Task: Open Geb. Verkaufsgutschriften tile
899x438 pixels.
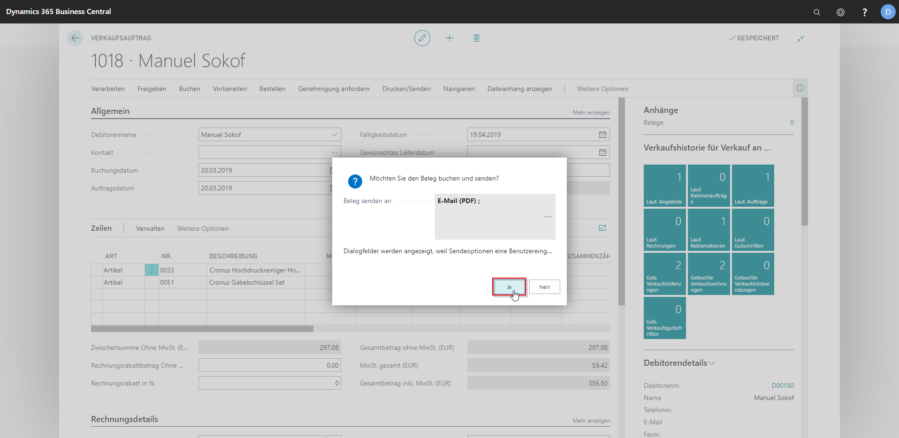Action: [x=665, y=318]
